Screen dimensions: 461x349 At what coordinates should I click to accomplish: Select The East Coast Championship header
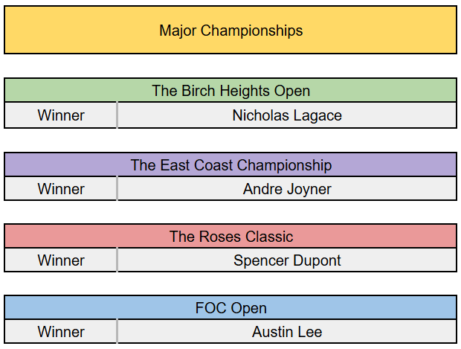(x=230, y=164)
